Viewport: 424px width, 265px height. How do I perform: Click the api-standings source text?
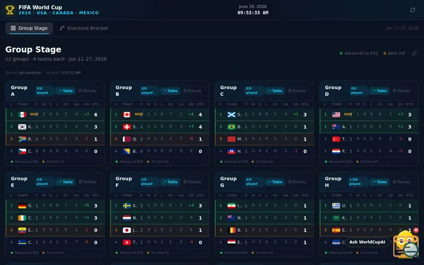point(30,73)
